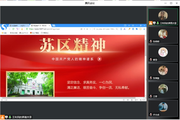Click the muted microphone icon for 乔光成
This screenshot has height=120, width=180.
(x=151, y=115)
